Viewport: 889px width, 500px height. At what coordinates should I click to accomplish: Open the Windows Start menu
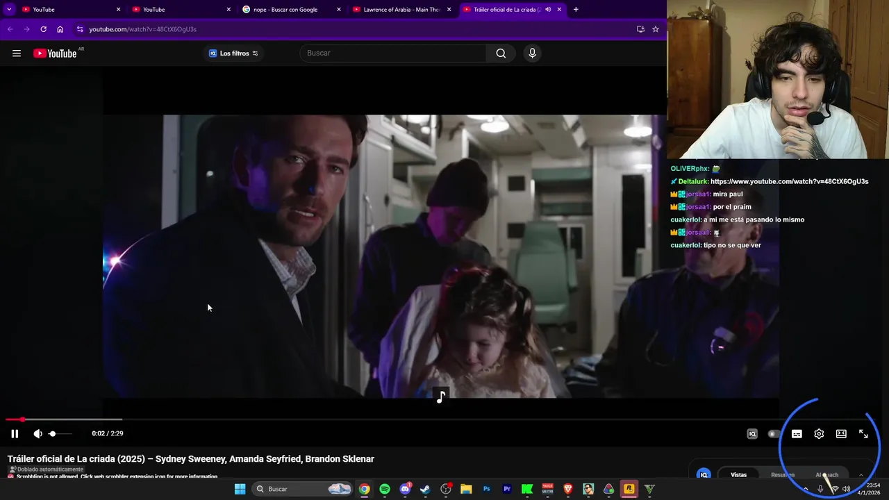[240, 489]
